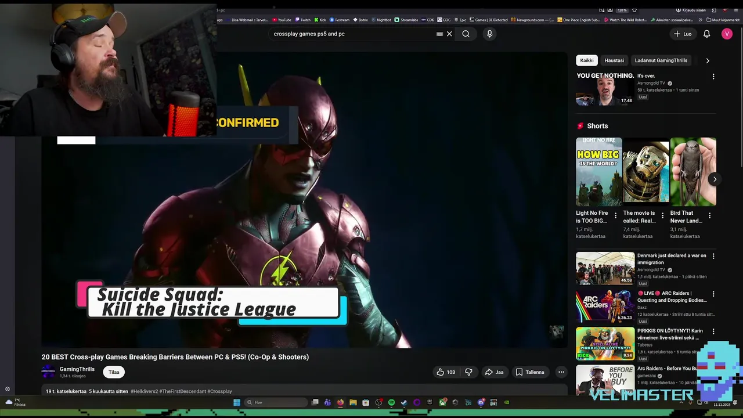
Task: Expand hidden bookmarks with chevron
Action: pyautogui.click(x=700, y=20)
